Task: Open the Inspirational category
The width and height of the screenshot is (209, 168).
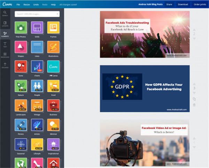Action: (x=53, y=144)
